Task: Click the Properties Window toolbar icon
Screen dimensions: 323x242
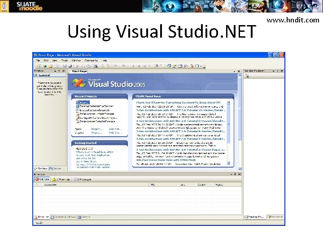Action: click(x=175, y=66)
